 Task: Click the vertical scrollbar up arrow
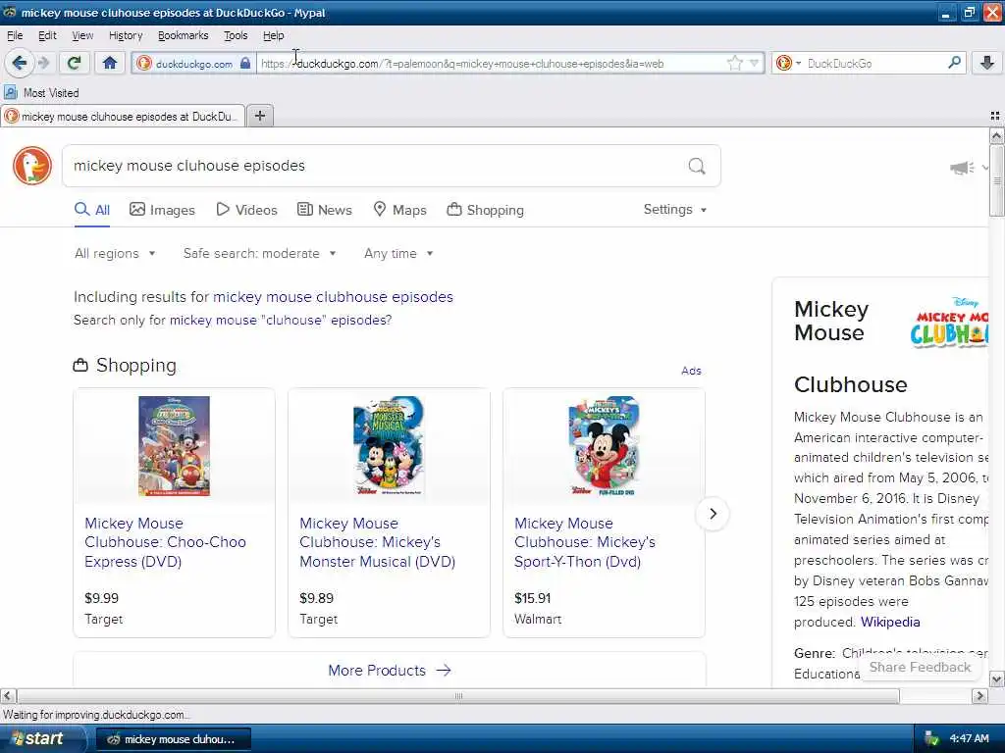tap(996, 135)
